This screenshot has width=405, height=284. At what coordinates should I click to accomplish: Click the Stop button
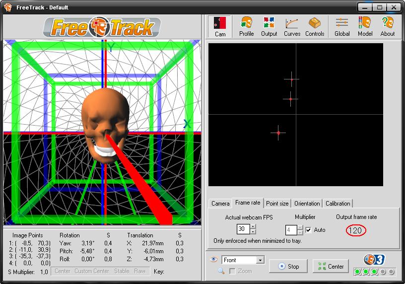(288, 266)
